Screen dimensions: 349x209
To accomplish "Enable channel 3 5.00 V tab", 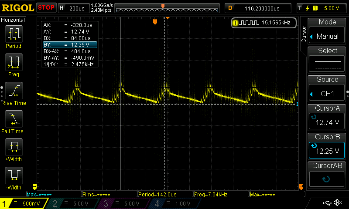I will tap(124, 203).
